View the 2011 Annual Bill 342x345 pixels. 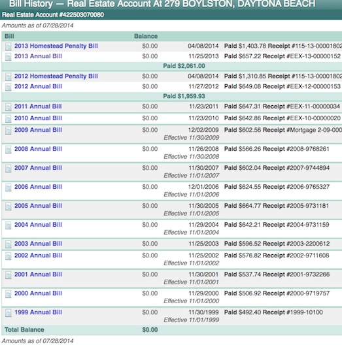(x=38, y=107)
